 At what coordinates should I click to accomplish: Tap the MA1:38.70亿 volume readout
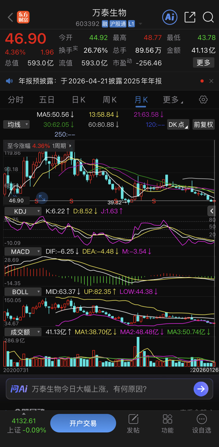click(96, 332)
